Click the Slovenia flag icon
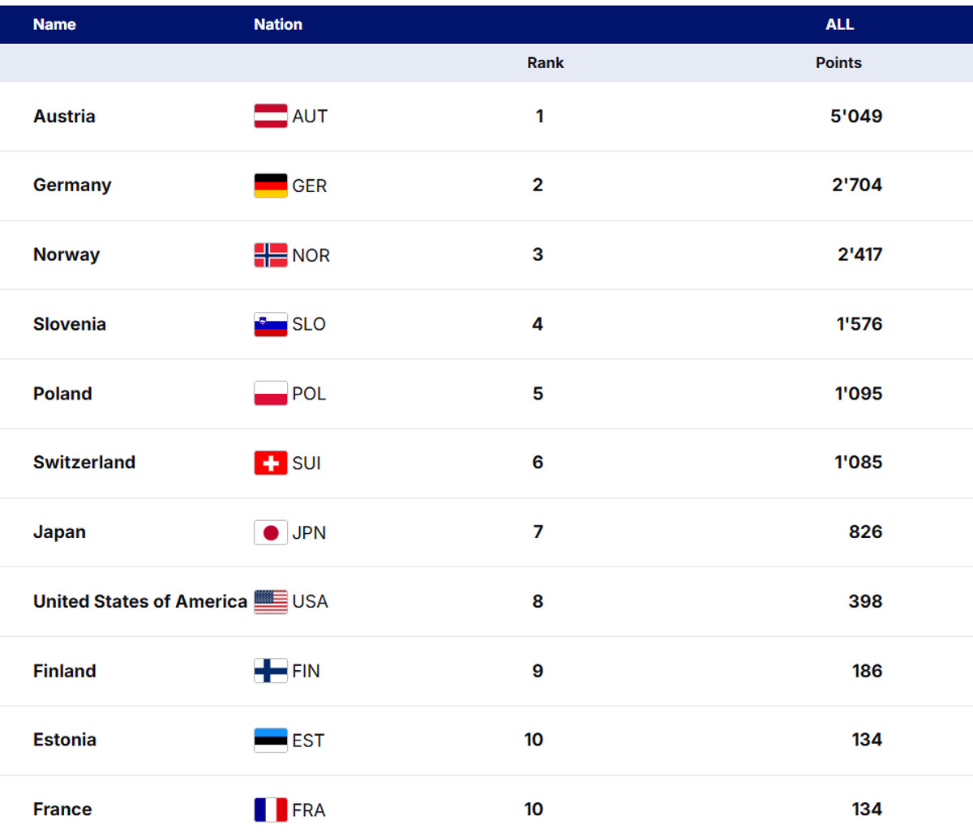973x837 pixels. point(270,324)
